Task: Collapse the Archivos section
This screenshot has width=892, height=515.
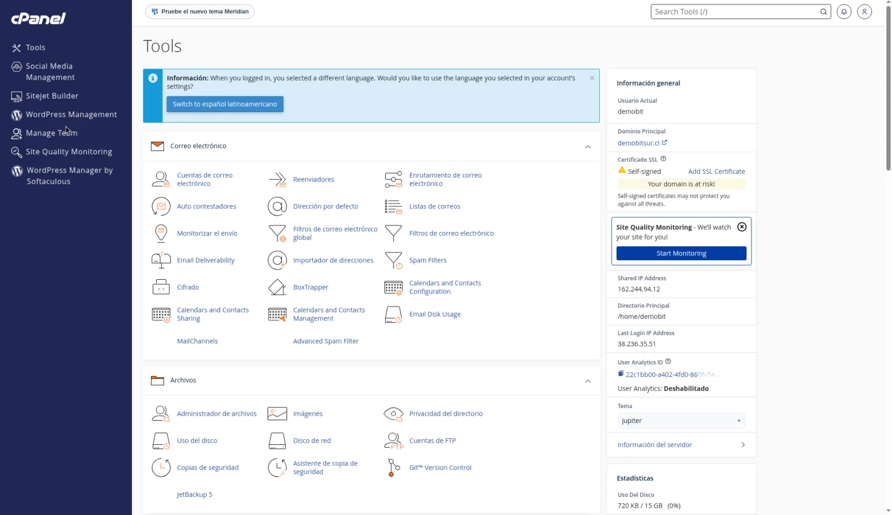Action: pyautogui.click(x=588, y=381)
